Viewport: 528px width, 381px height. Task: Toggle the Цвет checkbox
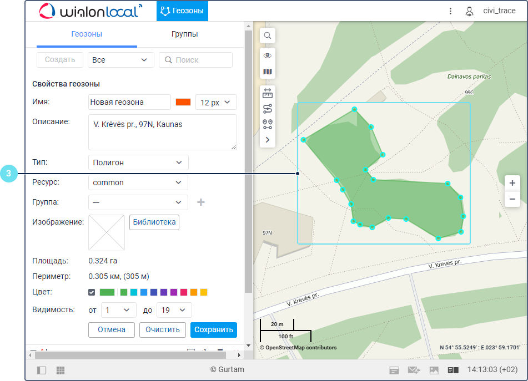92,292
